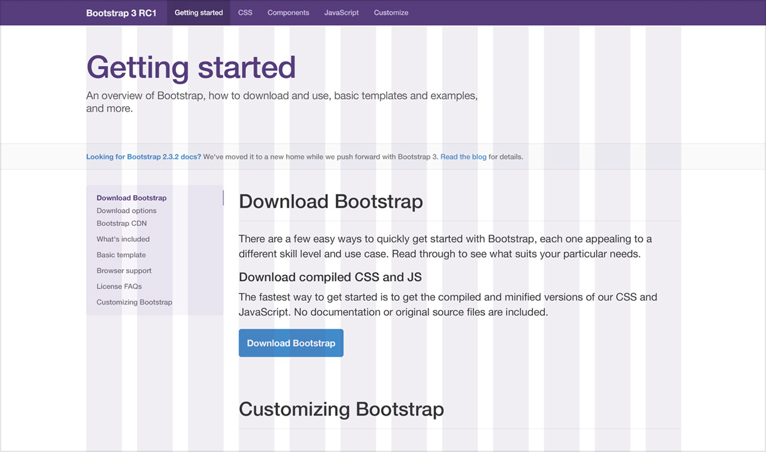Select the Getting started navbar tab
766x452 pixels.
198,13
